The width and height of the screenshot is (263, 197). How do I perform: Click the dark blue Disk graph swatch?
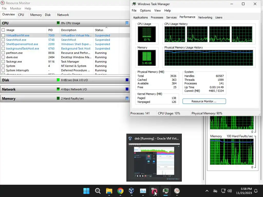[127, 80]
